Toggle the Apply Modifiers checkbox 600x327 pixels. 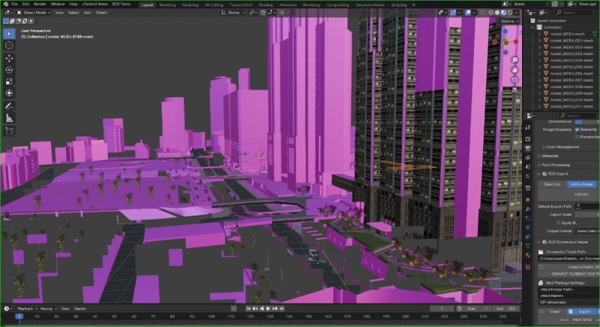tap(558, 223)
